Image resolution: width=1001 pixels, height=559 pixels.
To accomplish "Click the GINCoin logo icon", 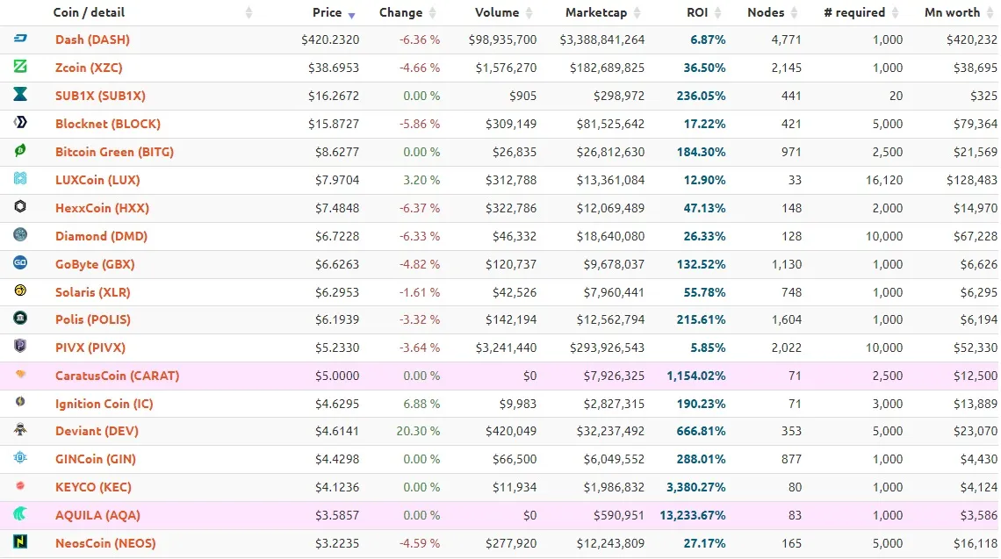I will coord(20,457).
